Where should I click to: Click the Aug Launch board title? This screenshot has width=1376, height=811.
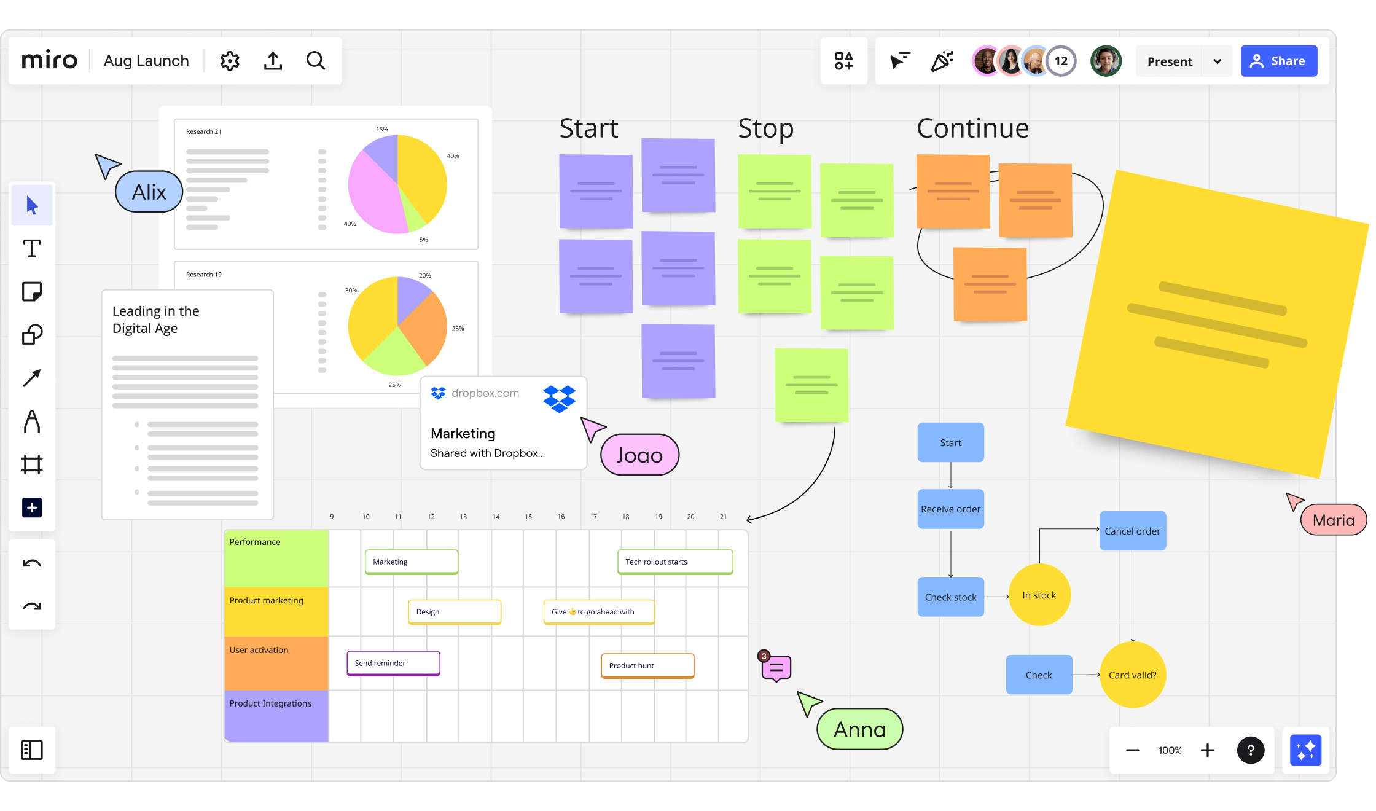[146, 61]
